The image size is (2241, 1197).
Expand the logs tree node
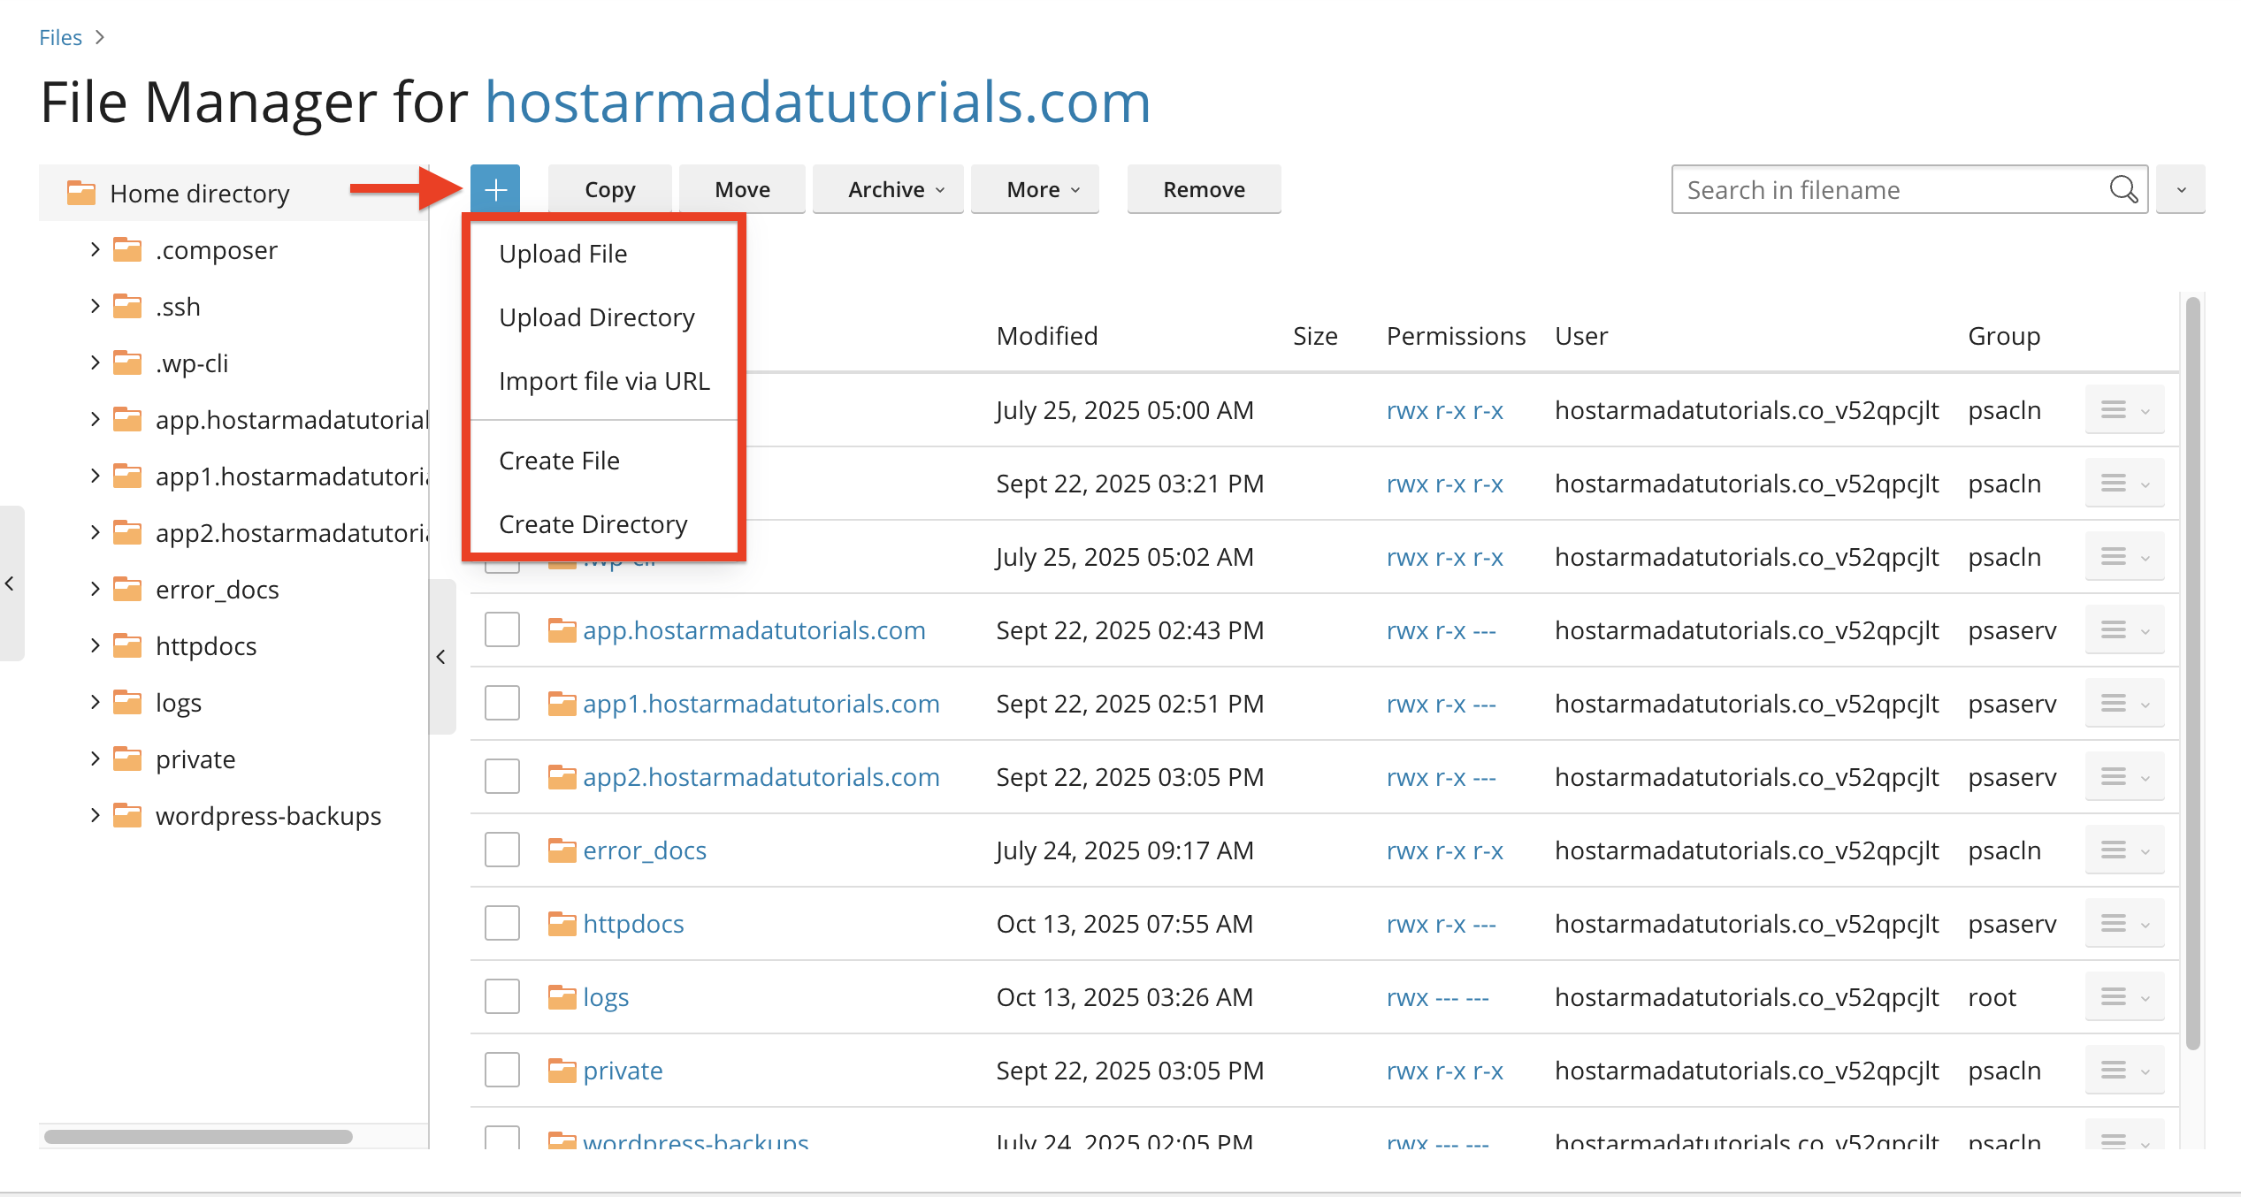[95, 703]
